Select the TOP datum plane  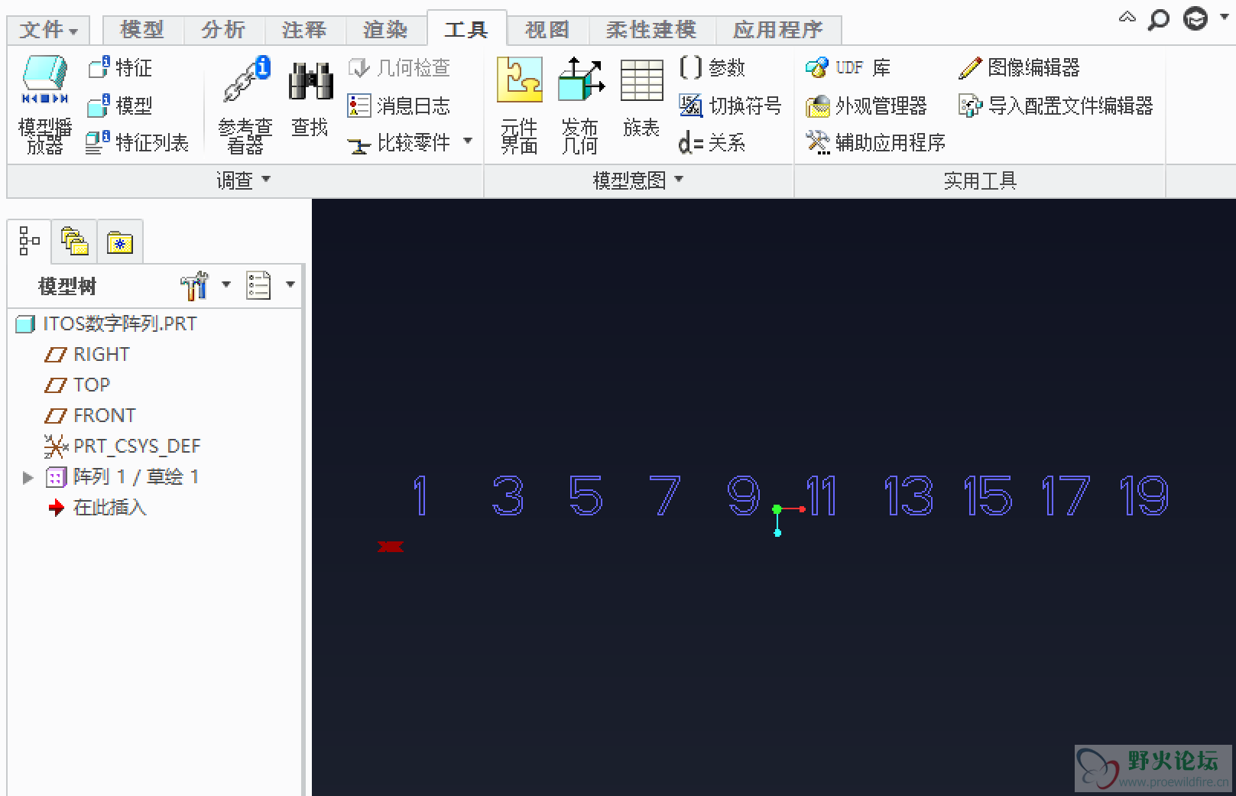(x=77, y=385)
